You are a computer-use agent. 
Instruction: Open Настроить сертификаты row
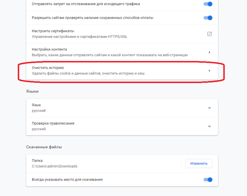tap(122, 34)
